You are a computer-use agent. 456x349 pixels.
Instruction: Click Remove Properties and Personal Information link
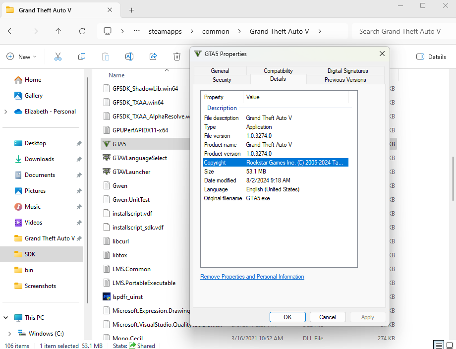click(x=252, y=277)
